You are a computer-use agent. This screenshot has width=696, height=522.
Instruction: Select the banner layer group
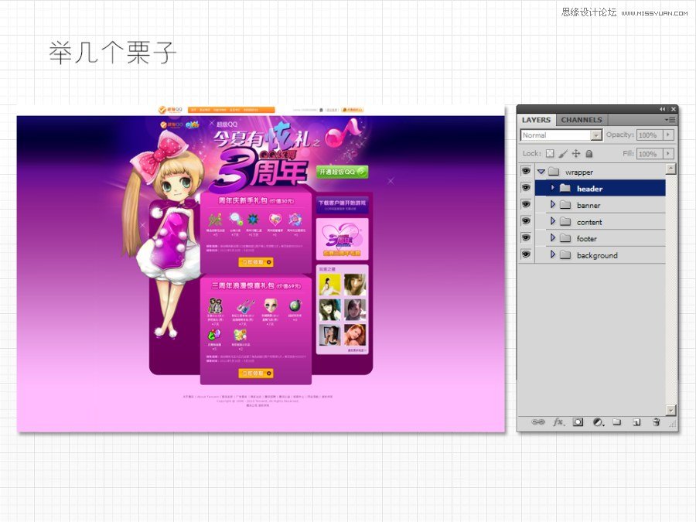click(x=599, y=205)
